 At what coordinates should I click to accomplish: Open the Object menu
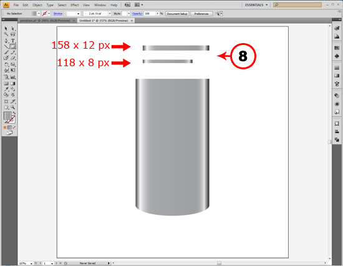(x=37, y=5)
